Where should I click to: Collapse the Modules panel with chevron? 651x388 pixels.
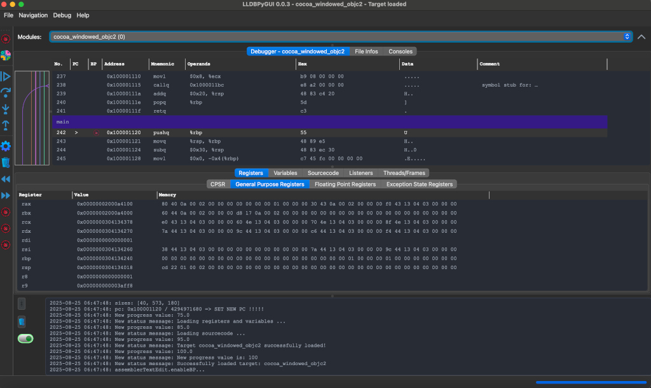click(x=641, y=37)
